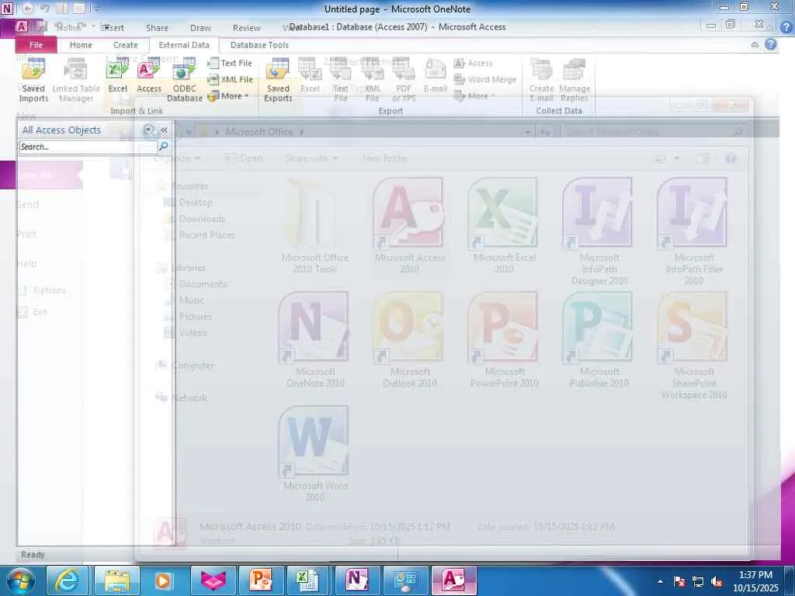Switch to Excel from taskbar
Screen dimensions: 795x596
(x=307, y=580)
